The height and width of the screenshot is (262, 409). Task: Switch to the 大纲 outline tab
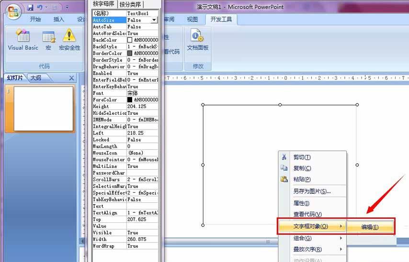[35, 78]
